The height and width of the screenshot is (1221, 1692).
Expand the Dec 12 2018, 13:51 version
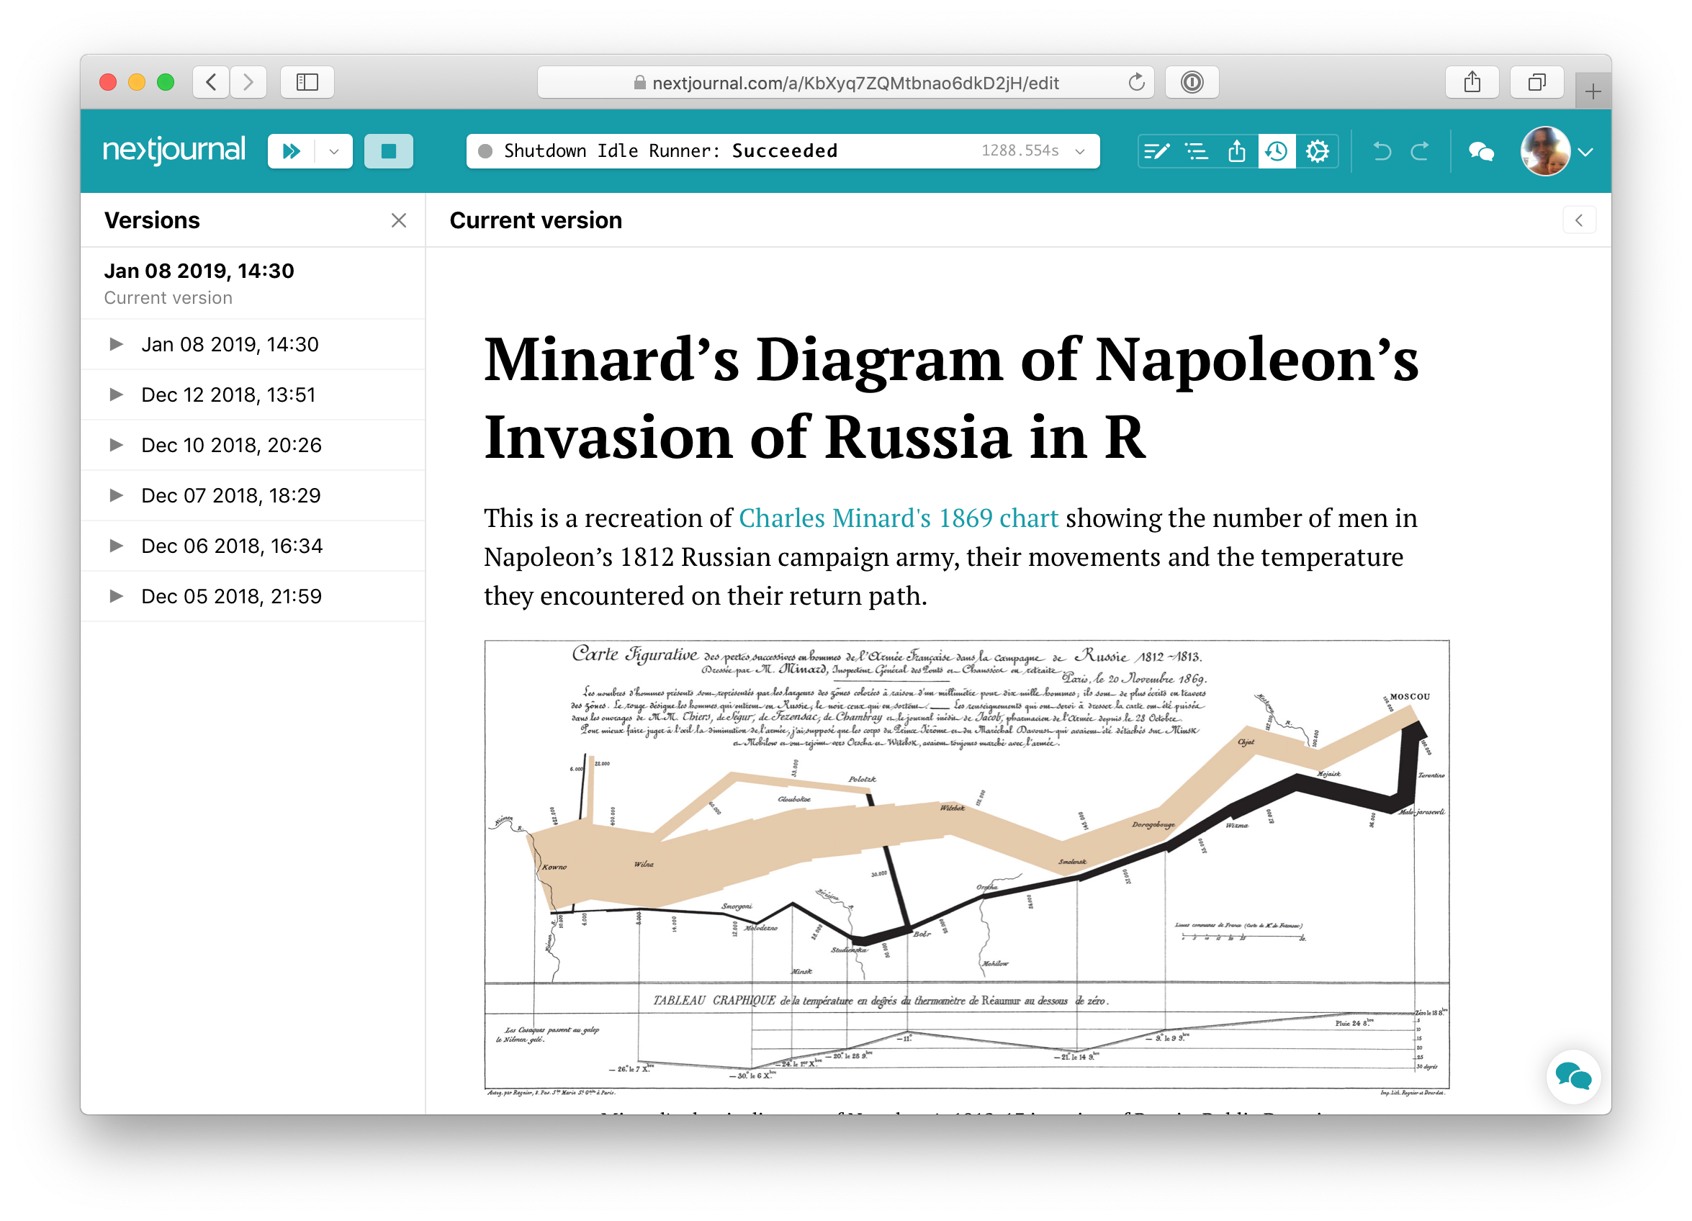[x=117, y=395]
